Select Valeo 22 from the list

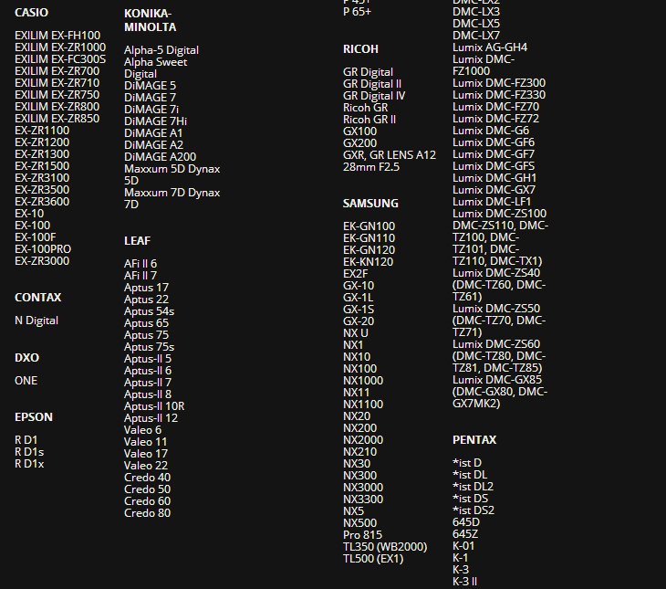point(146,466)
